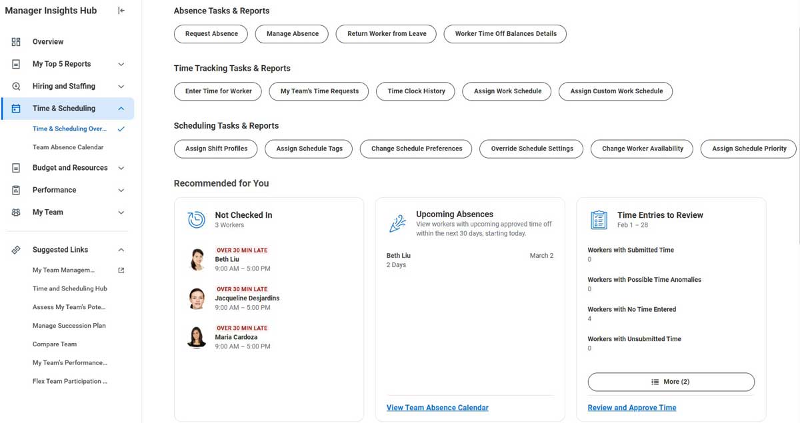Screen dimensions: 800x423
Task: Click the Budget and Resources icon
Action: [16, 167]
